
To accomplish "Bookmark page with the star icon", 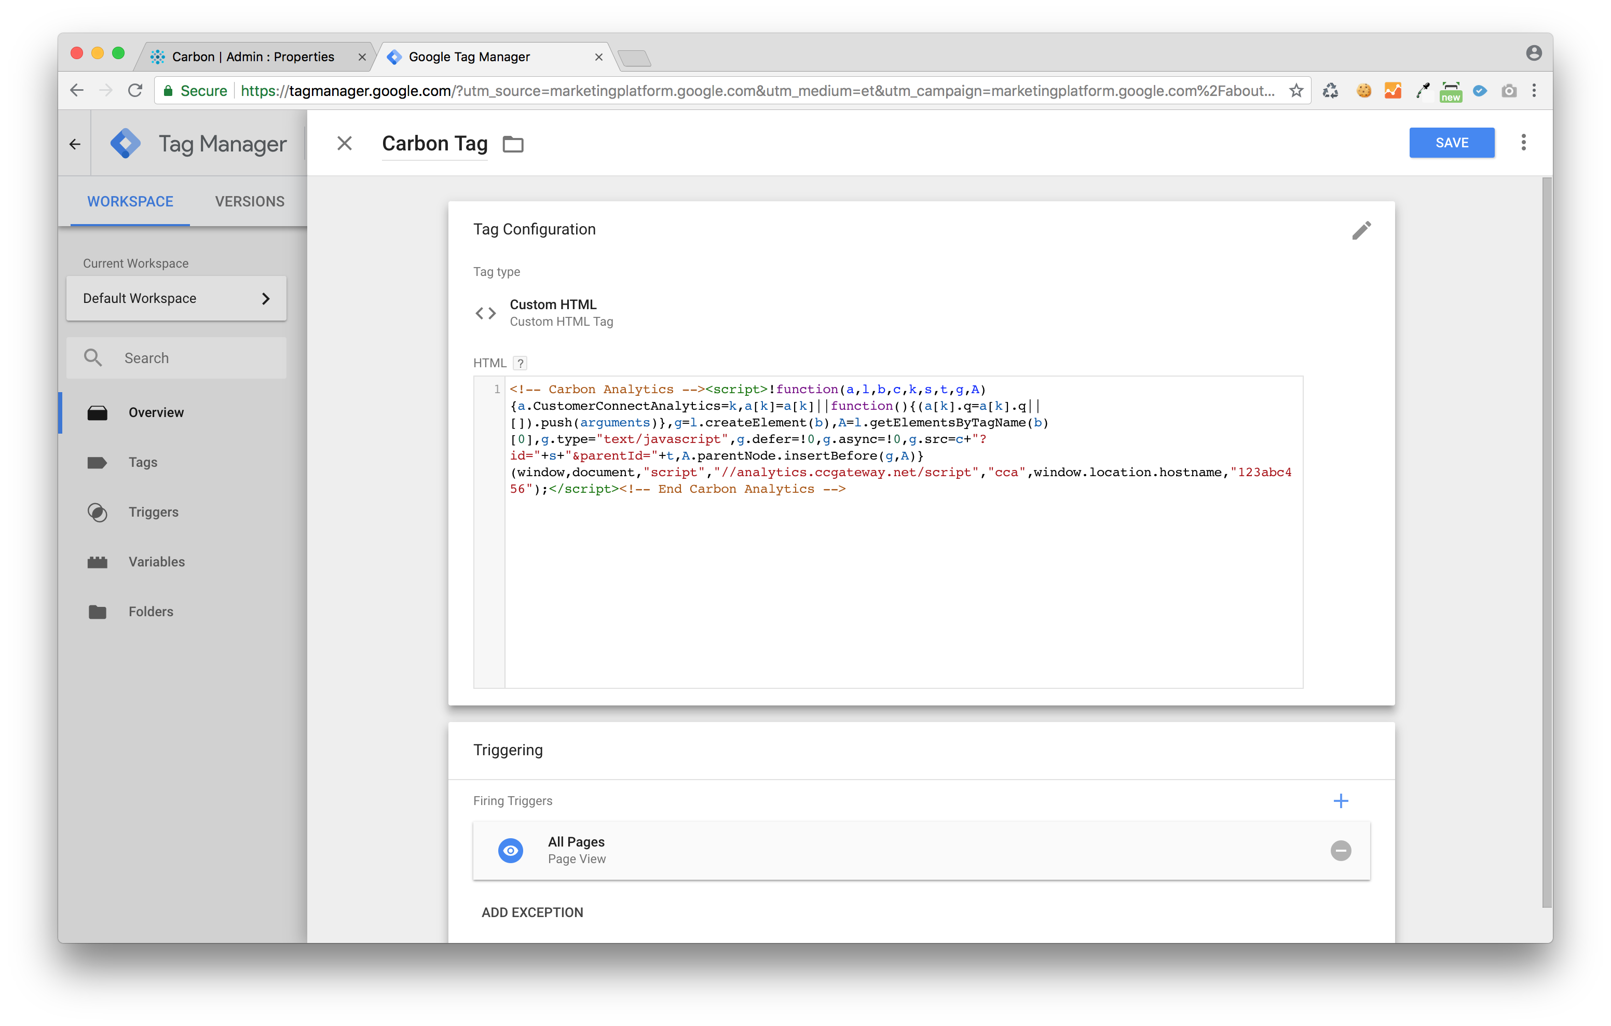I will (x=1296, y=91).
